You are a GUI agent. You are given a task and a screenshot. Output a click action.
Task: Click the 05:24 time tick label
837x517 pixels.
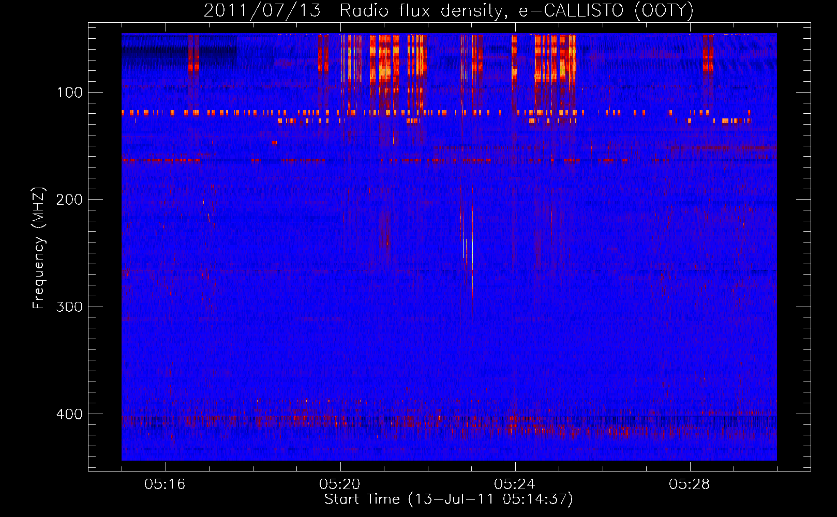point(515,484)
